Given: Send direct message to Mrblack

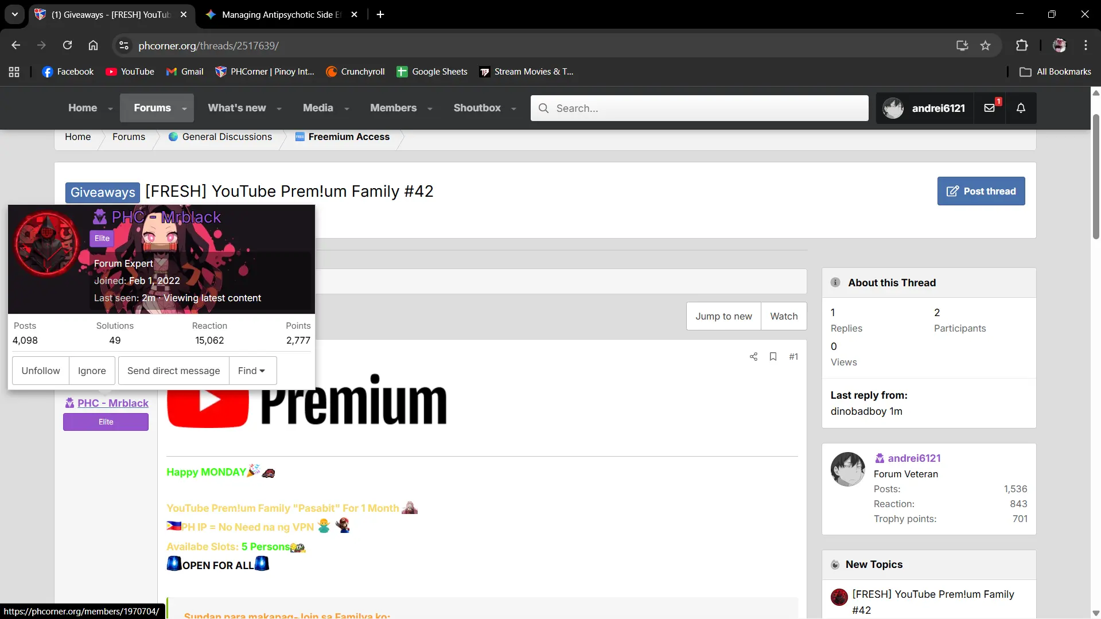Looking at the screenshot, I should 174,371.
